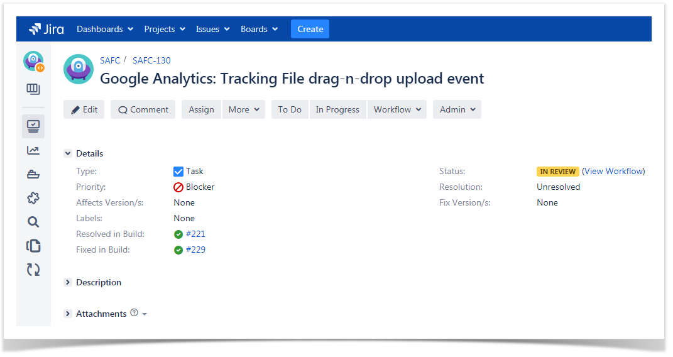The width and height of the screenshot is (673, 357).
Task: Open the releases ship sidebar icon
Action: (x=33, y=174)
